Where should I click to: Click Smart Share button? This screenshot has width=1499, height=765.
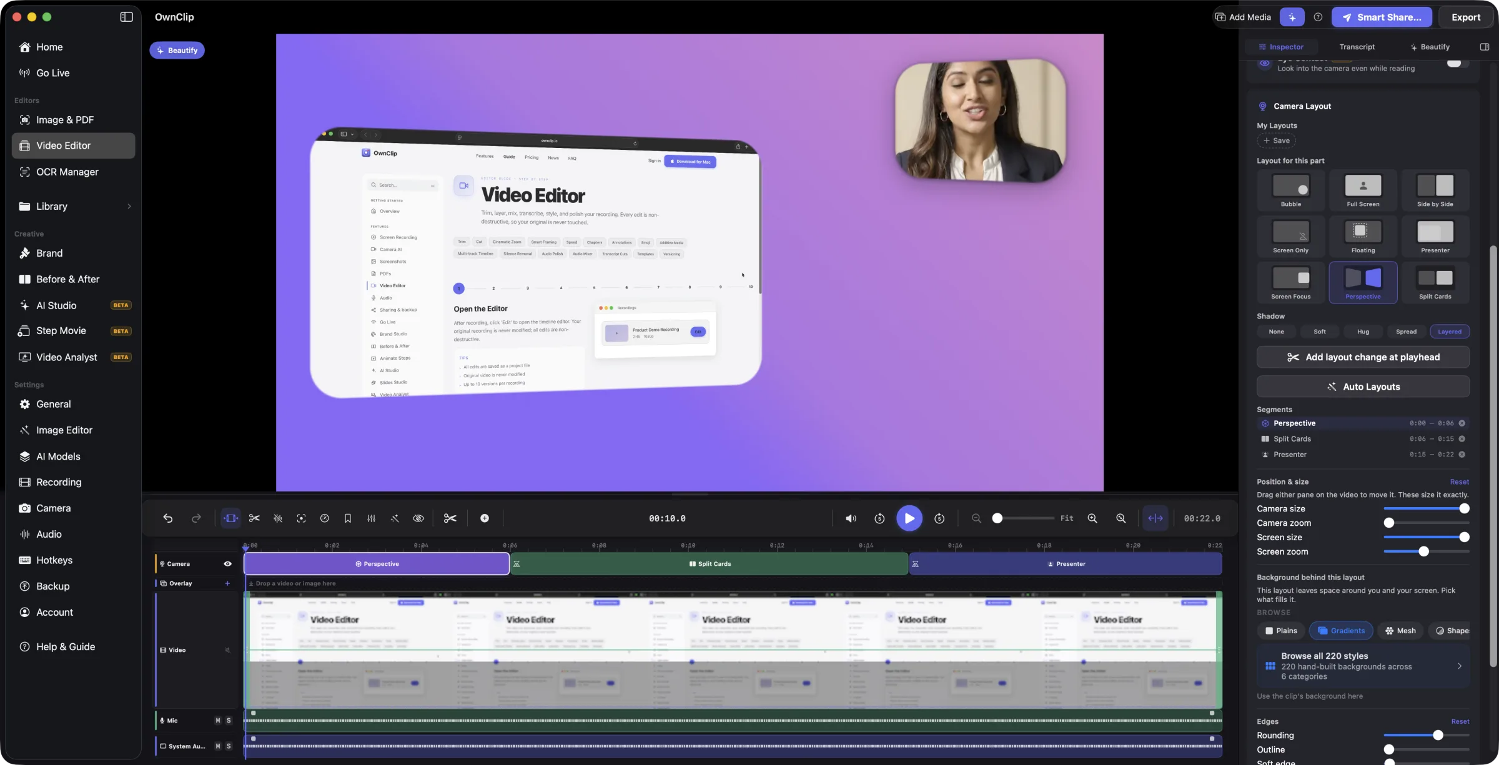1381,17
